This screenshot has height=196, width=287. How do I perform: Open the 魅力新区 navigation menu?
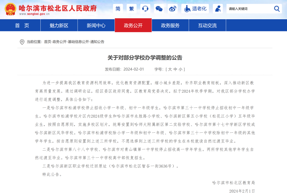click(x=59, y=25)
